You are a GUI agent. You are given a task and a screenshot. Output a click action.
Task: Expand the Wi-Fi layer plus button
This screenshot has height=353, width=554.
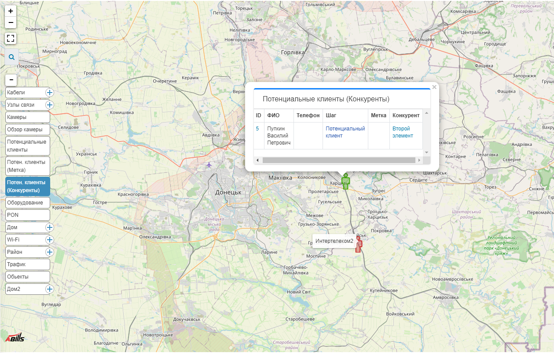[x=50, y=240]
